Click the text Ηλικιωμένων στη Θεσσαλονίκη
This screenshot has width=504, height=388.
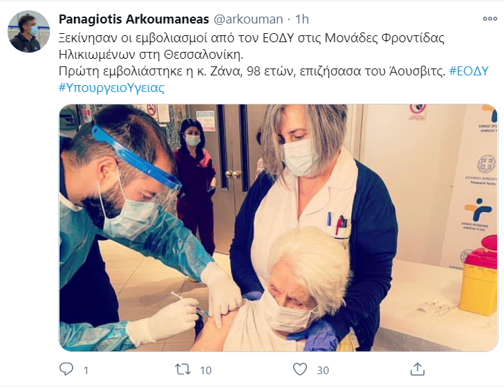(x=151, y=55)
